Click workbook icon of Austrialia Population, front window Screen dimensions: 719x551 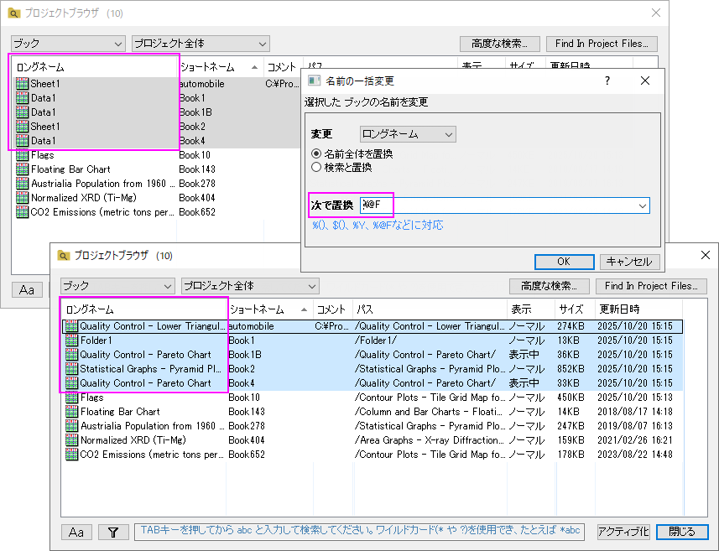tap(71, 426)
